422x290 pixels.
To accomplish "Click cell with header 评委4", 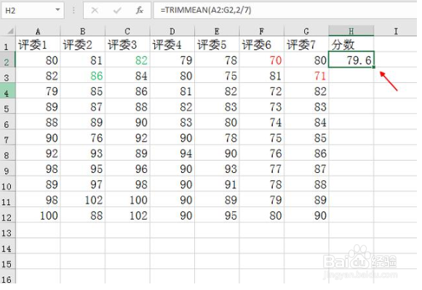I will (172, 44).
